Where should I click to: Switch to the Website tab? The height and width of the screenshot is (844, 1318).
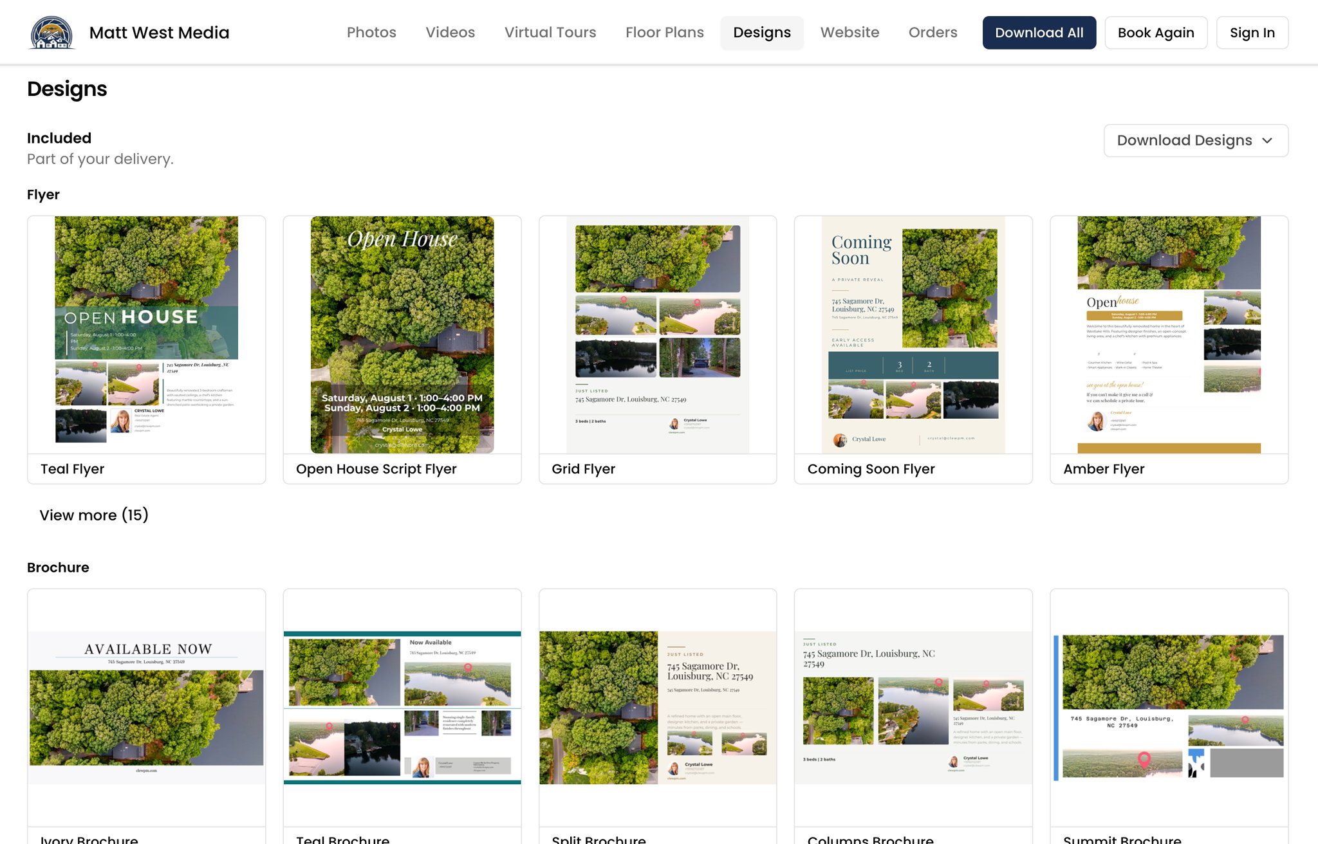click(849, 33)
